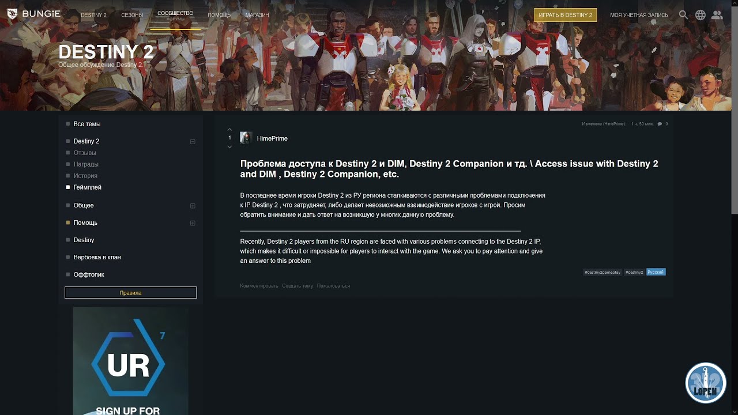Screen dimensions: 738x415
Task: Open HimePrime's profile name link
Action: (272, 138)
